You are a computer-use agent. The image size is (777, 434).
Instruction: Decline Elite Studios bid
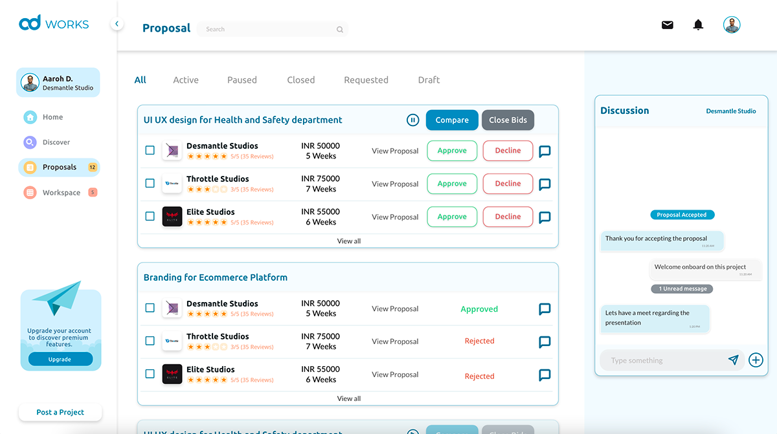coord(508,217)
